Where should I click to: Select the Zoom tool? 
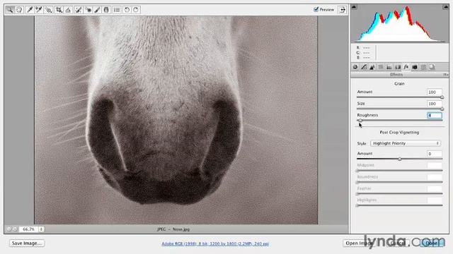[10, 10]
